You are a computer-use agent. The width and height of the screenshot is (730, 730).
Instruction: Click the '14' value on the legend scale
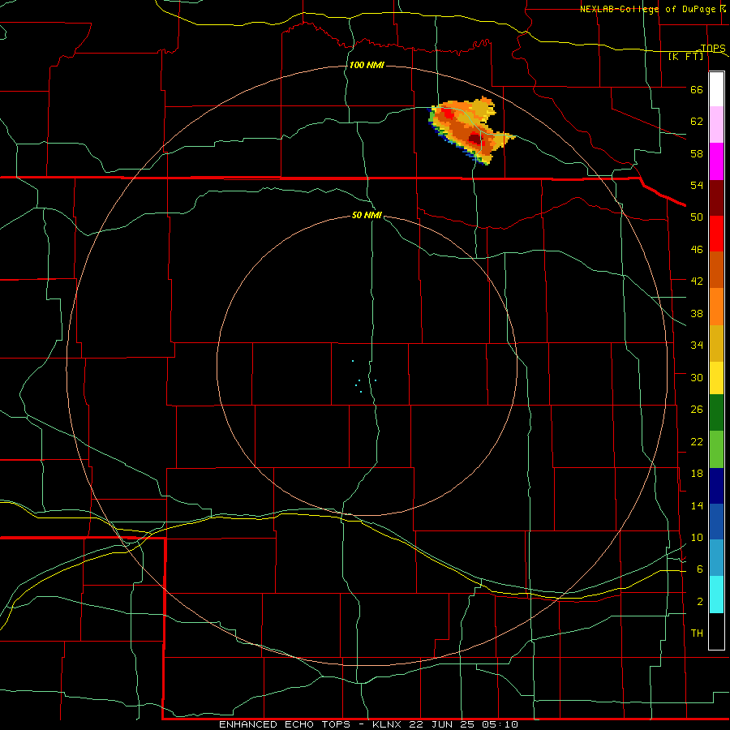pyautogui.click(x=697, y=505)
